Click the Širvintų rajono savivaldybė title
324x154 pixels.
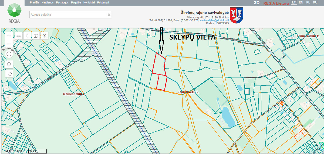pos(205,13)
